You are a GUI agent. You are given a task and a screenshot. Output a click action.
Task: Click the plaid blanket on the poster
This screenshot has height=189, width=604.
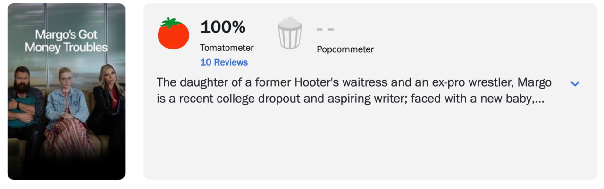tap(71, 139)
